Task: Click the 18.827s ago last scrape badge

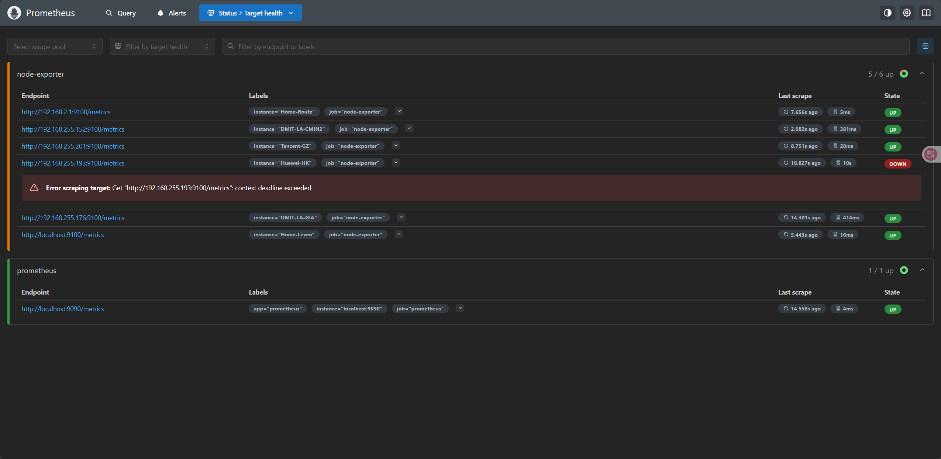Action: 802,163
